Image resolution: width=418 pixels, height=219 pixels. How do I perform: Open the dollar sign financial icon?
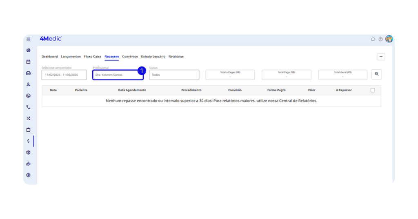coord(28,141)
